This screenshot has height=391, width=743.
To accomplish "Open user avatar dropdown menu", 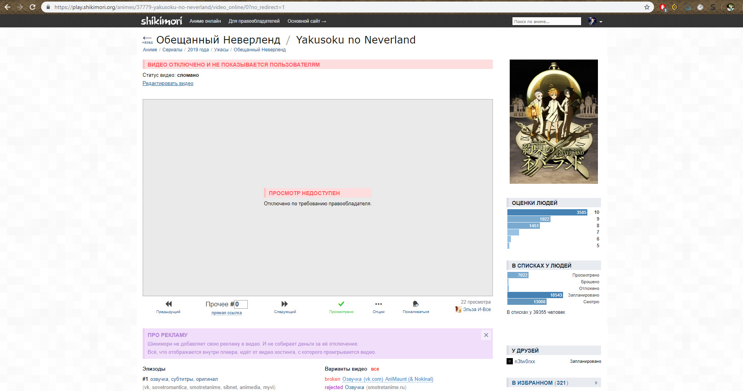I will [x=595, y=21].
